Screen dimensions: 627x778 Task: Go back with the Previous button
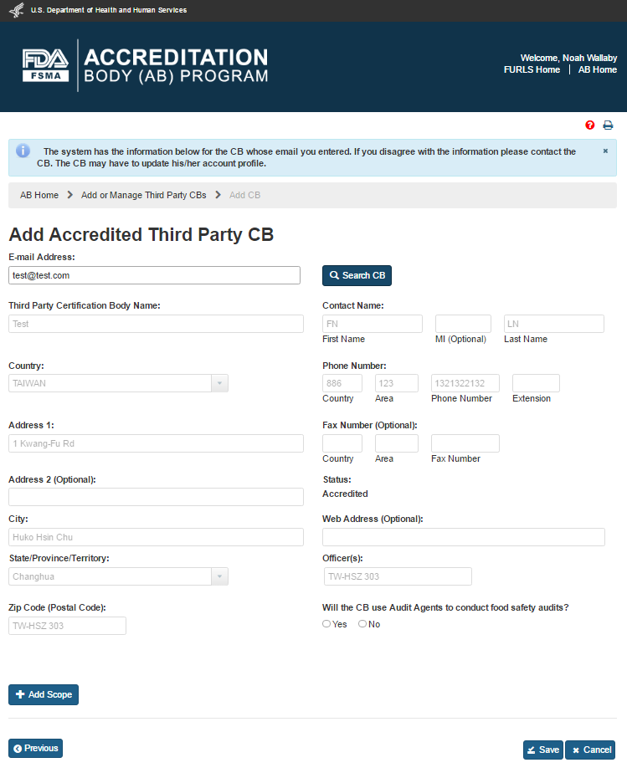pos(35,748)
